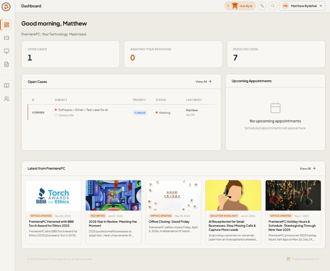Open the AI Receptionist article thumbnail
The image size is (330, 271).
[x=233, y=195]
